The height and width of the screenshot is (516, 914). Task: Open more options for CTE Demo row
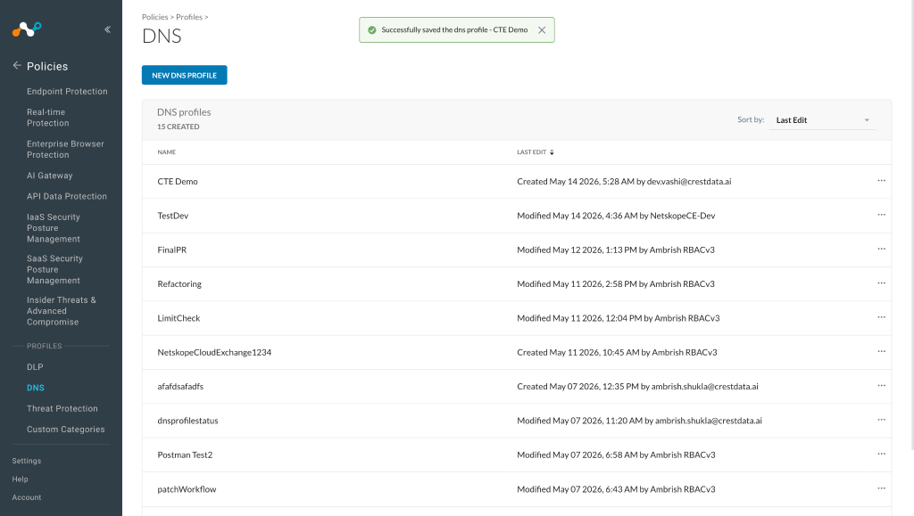881,181
